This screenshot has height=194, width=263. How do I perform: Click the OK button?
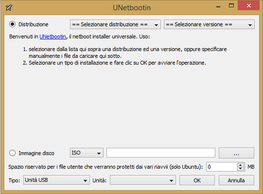(197, 180)
